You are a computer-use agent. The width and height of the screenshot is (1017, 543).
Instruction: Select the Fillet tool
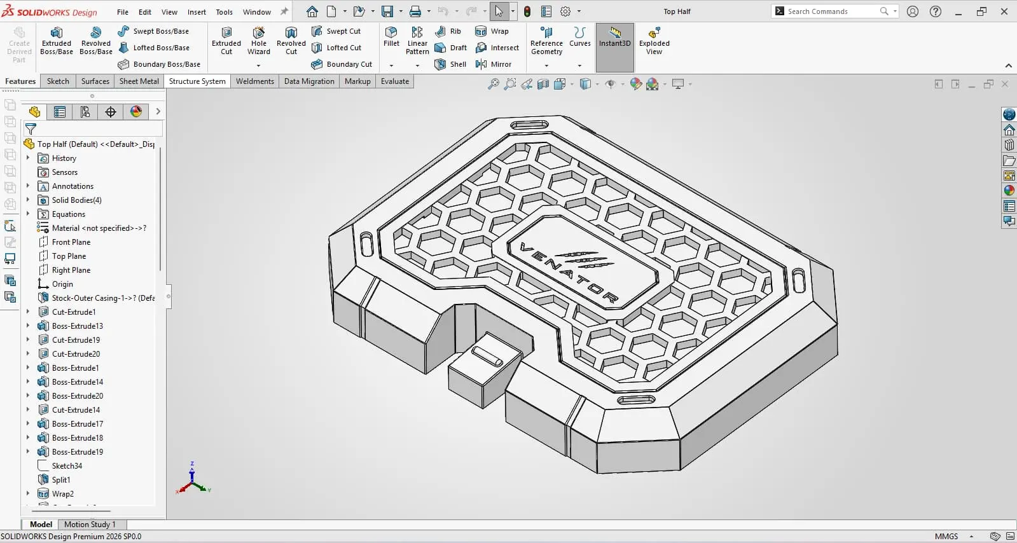[391, 37]
